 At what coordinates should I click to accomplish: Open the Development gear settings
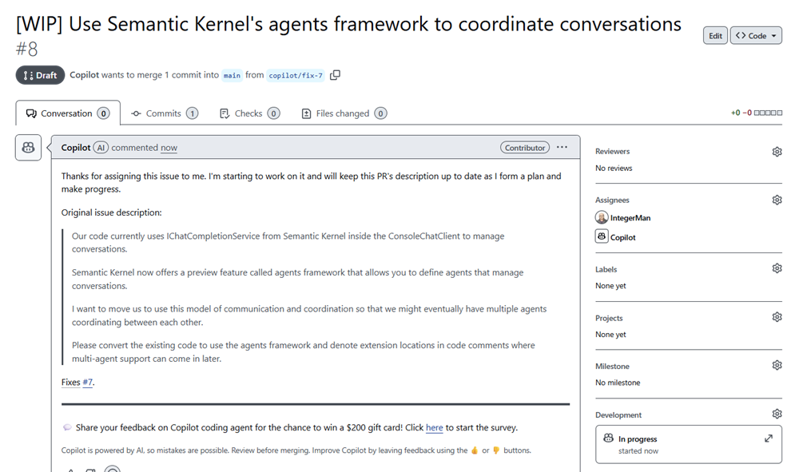point(777,414)
